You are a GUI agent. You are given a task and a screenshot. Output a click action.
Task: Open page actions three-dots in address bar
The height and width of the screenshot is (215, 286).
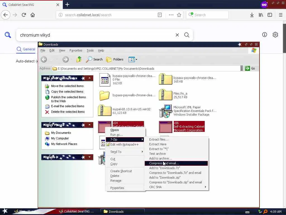tap(171, 15)
